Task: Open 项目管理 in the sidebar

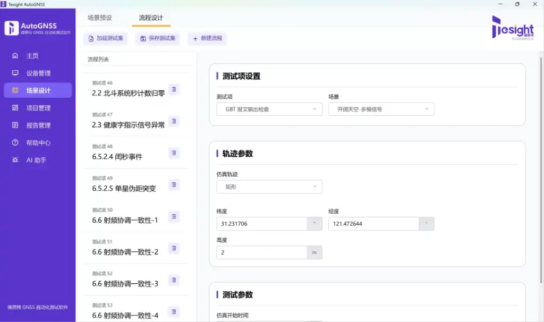Action: coord(38,108)
